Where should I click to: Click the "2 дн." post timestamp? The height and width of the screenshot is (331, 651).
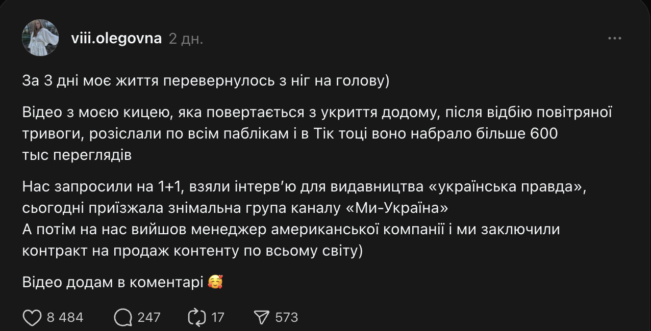pos(186,39)
